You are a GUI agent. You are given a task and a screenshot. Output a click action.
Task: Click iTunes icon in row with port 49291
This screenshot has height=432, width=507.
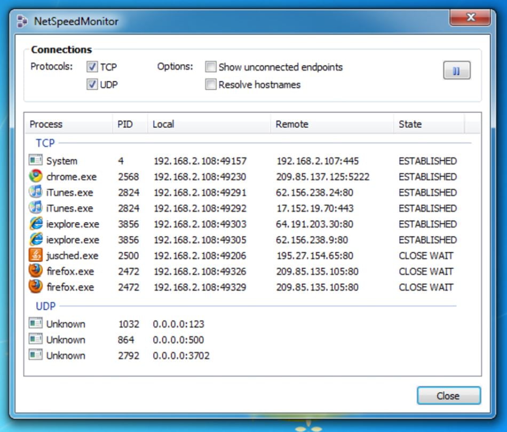(x=35, y=192)
